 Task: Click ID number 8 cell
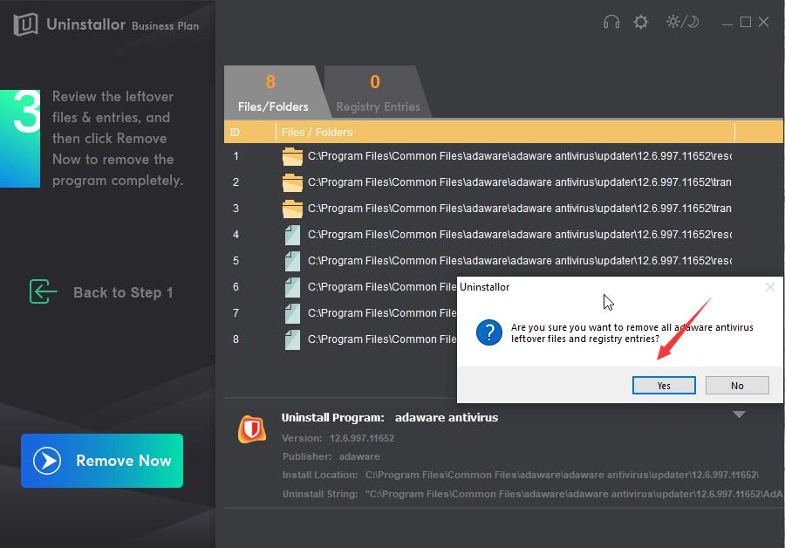coord(235,339)
